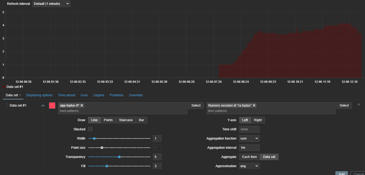Image resolution: width=365 pixels, height=175 pixels.
Task: Open the Overrides tab
Action: [136, 95]
